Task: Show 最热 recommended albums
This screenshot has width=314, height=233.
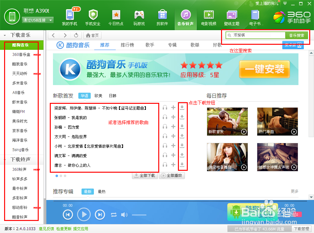Action: 101,191
